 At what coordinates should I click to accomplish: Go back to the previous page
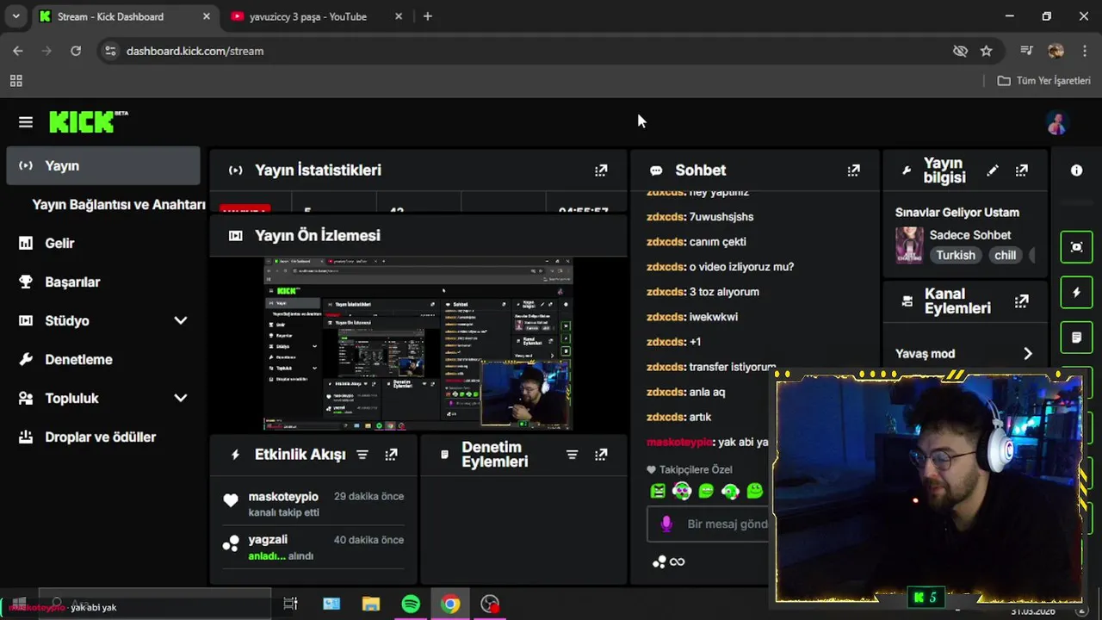(18, 51)
